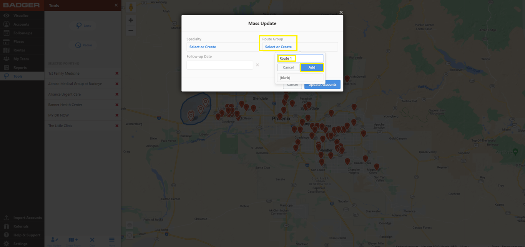Click the Follow-up Date input field
Viewport: 525px width, 247px height.
(219, 65)
